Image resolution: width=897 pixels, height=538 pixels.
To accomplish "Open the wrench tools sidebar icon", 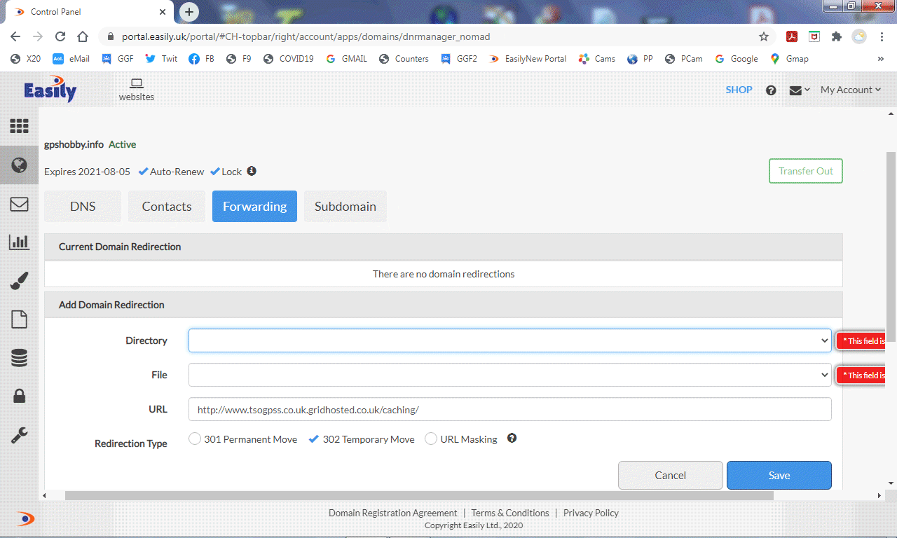I will coord(19,435).
